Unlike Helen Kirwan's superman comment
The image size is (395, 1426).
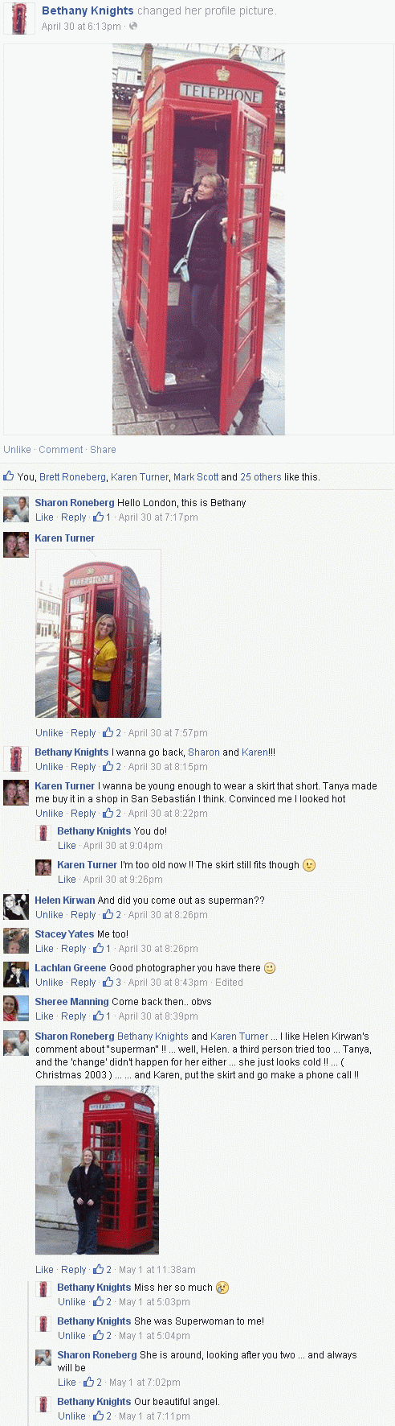click(49, 915)
